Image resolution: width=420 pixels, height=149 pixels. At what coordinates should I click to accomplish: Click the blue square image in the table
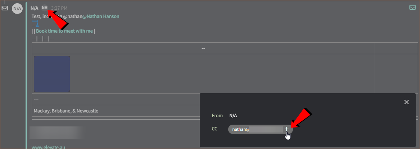(52, 74)
